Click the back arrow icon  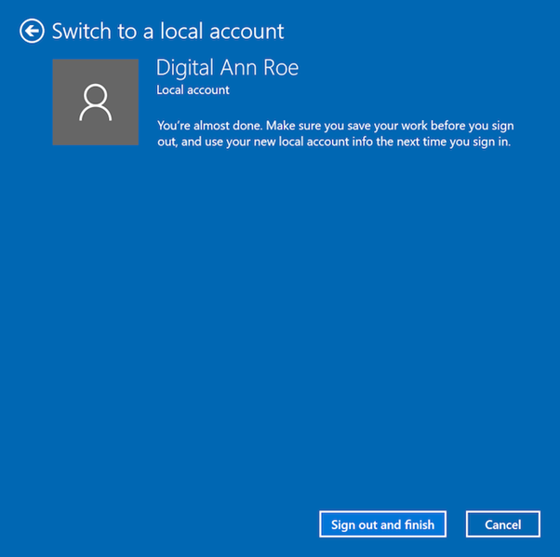point(32,31)
